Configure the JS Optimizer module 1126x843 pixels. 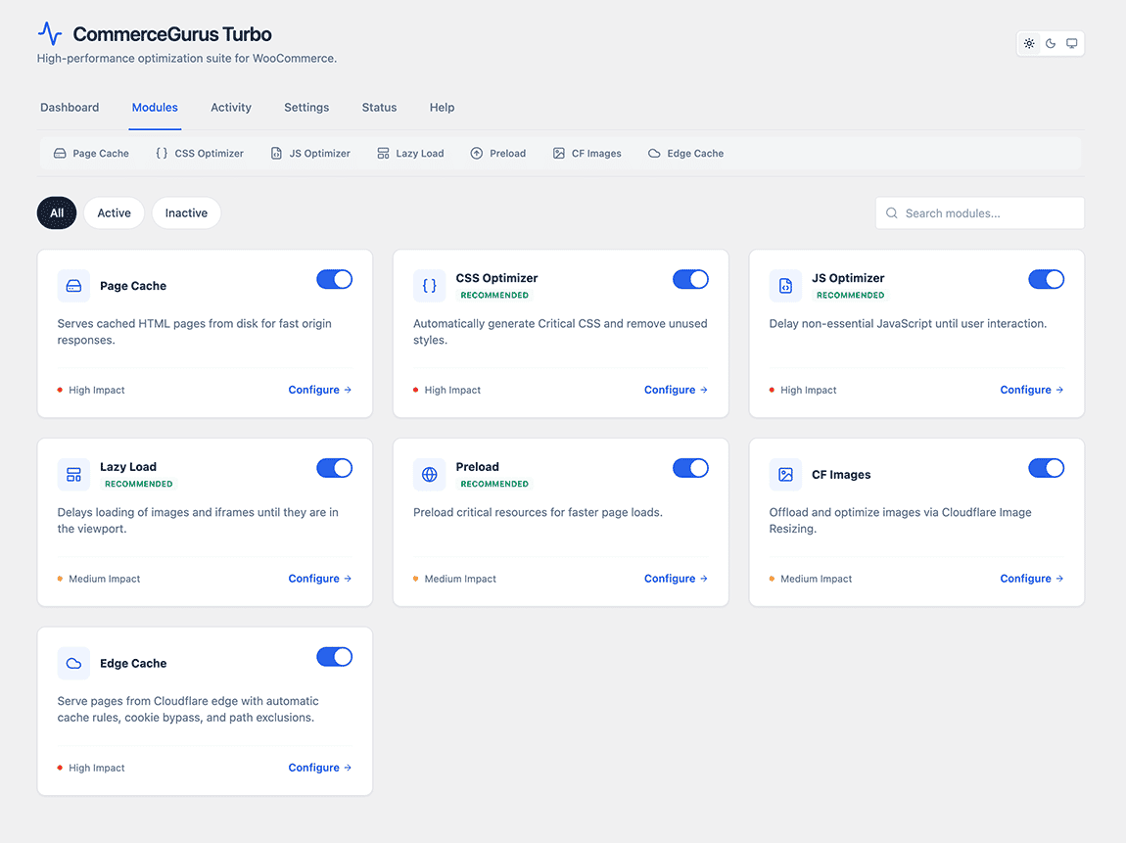pyautogui.click(x=1032, y=390)
